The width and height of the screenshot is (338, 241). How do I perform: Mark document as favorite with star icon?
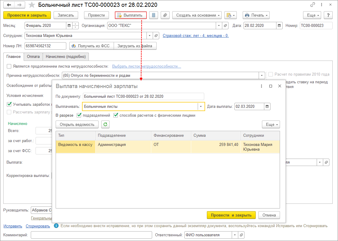[32, 5]
